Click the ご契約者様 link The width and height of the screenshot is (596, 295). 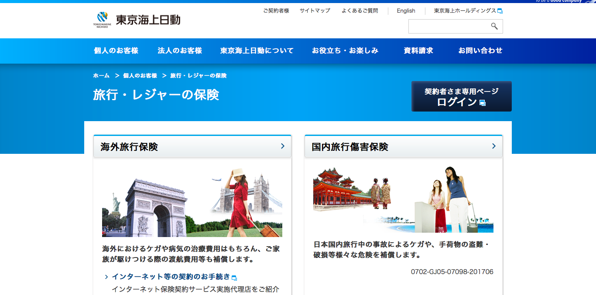point(276,11)
